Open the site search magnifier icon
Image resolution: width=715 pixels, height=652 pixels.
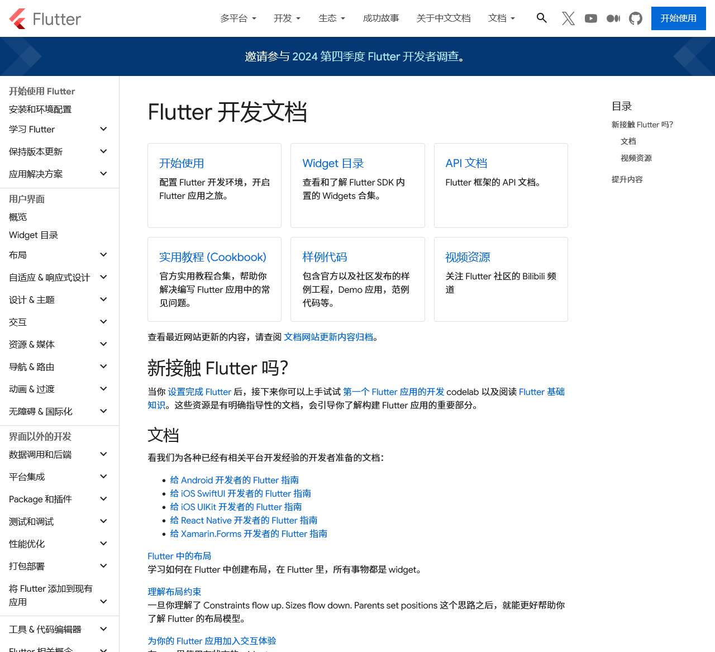pos(541,18)
